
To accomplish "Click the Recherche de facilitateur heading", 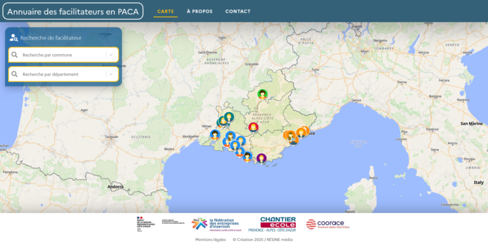I will [x=51, y=38].
